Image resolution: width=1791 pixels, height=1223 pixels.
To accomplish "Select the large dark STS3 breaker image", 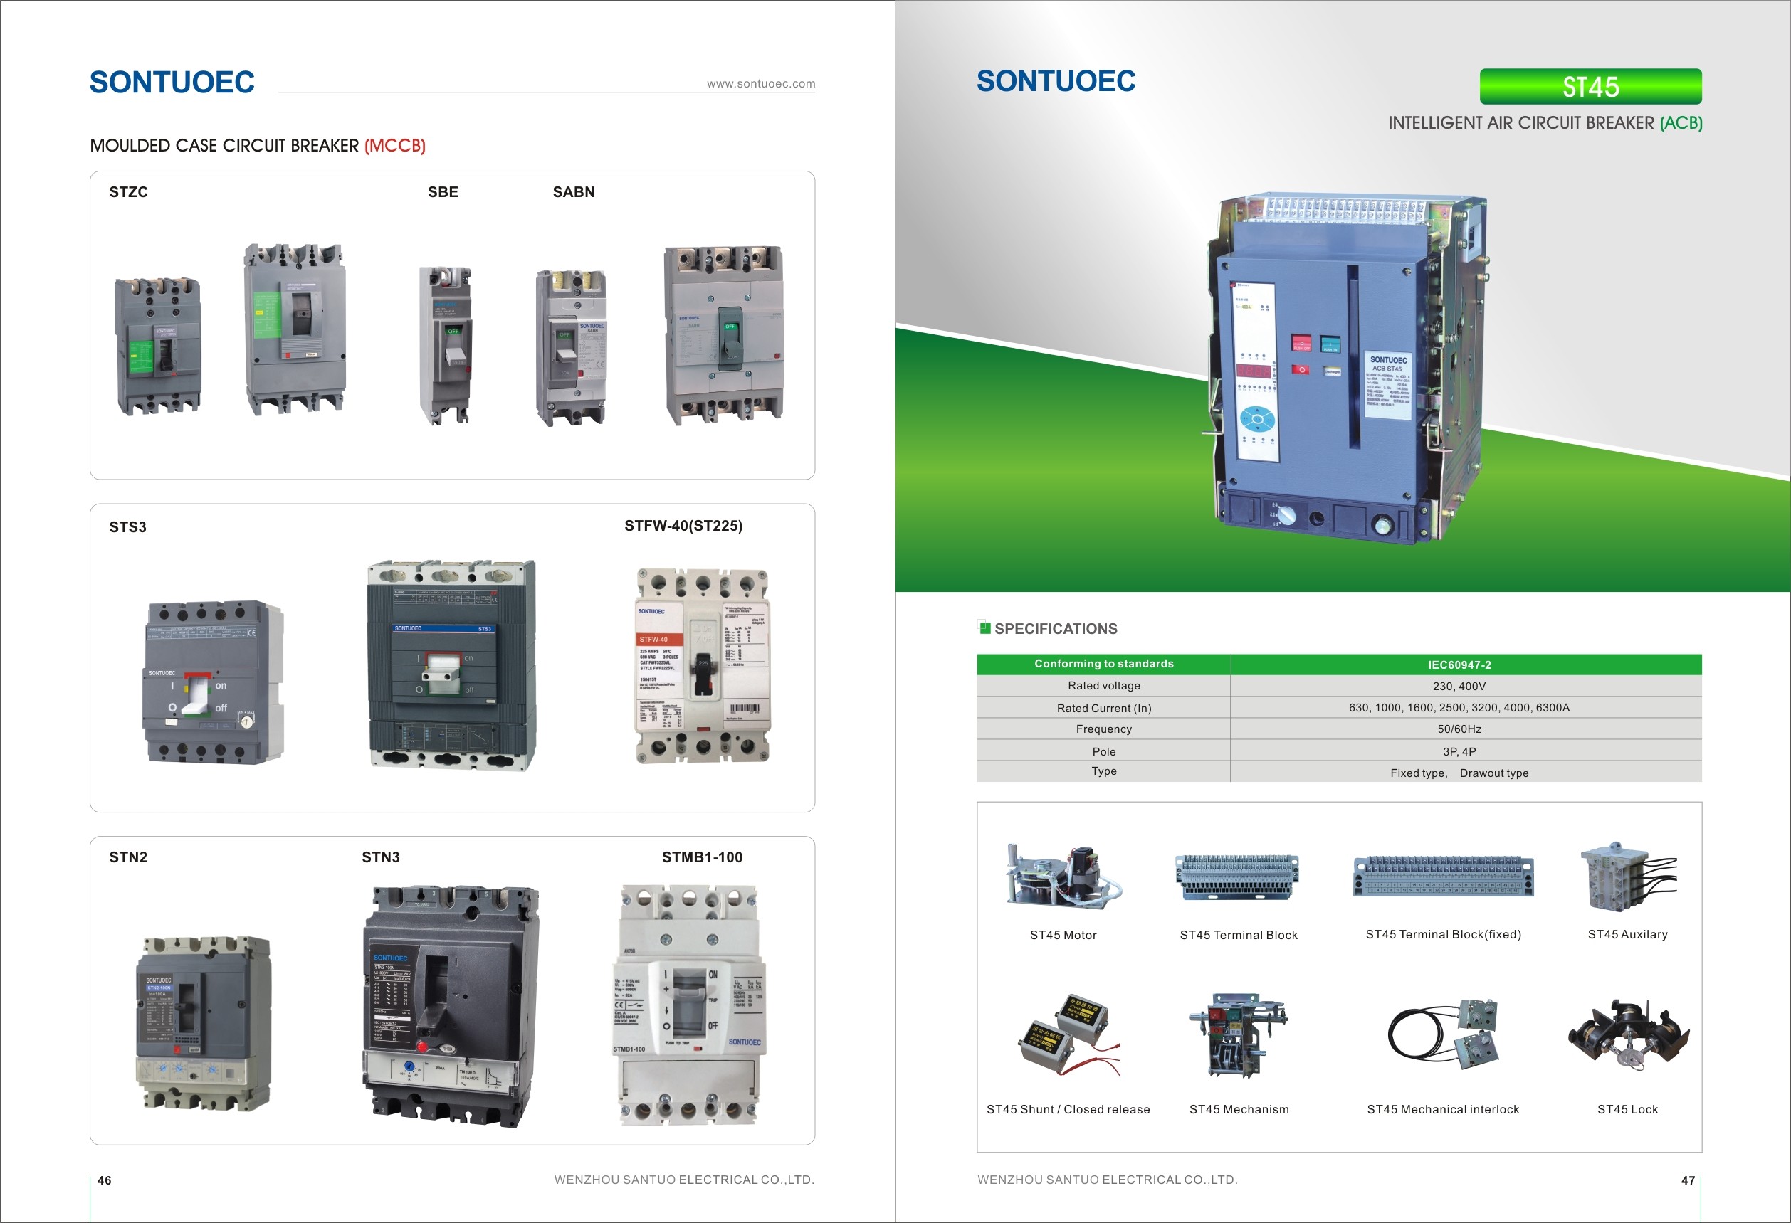I will tap(451, 665).
